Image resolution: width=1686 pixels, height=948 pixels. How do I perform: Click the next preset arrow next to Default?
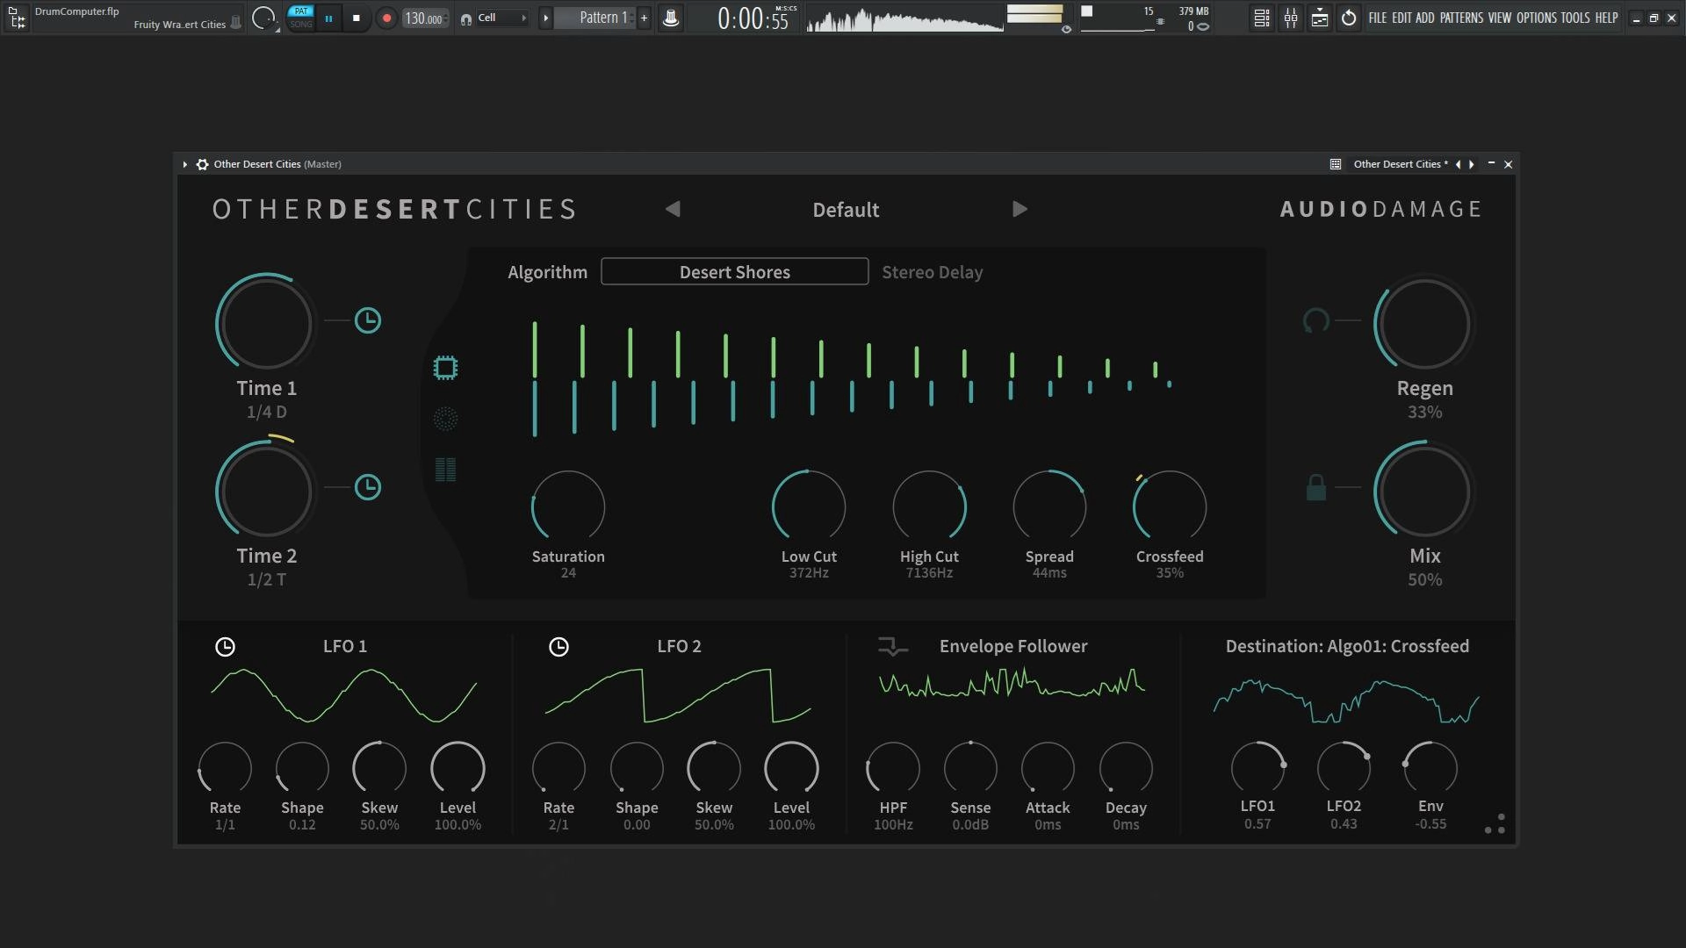coord(1020,209)
